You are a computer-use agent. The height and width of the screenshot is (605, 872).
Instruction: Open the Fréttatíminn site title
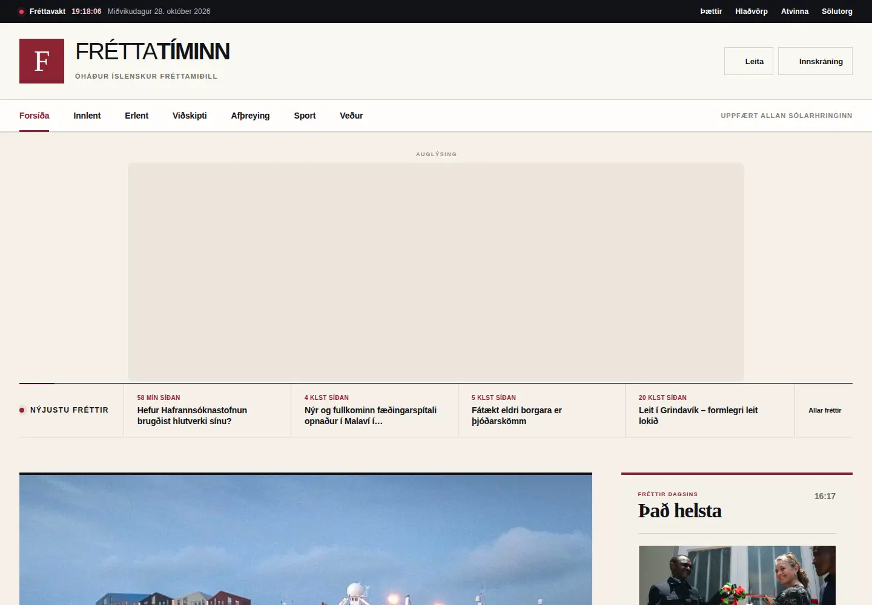pyautogui.click(x=152, y=52)
